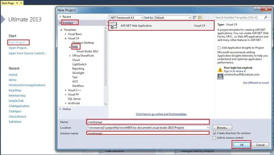Screen dimensions: 274x155
Task: Select the Test template category
Action: click(75, 77)
